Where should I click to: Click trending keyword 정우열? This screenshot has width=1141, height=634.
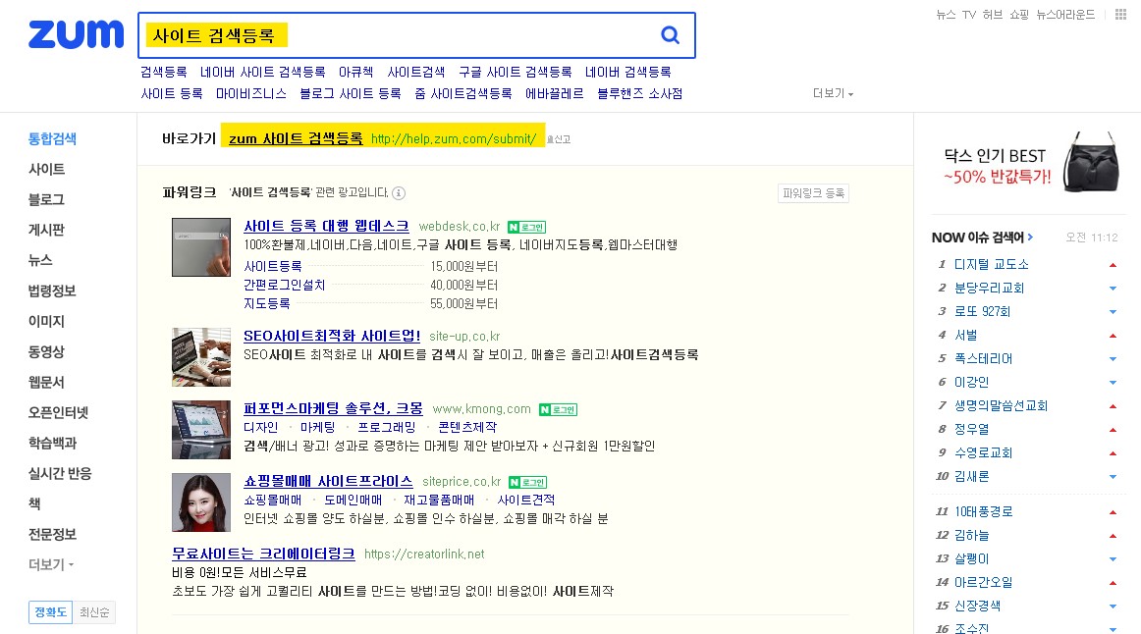[971, 430]
